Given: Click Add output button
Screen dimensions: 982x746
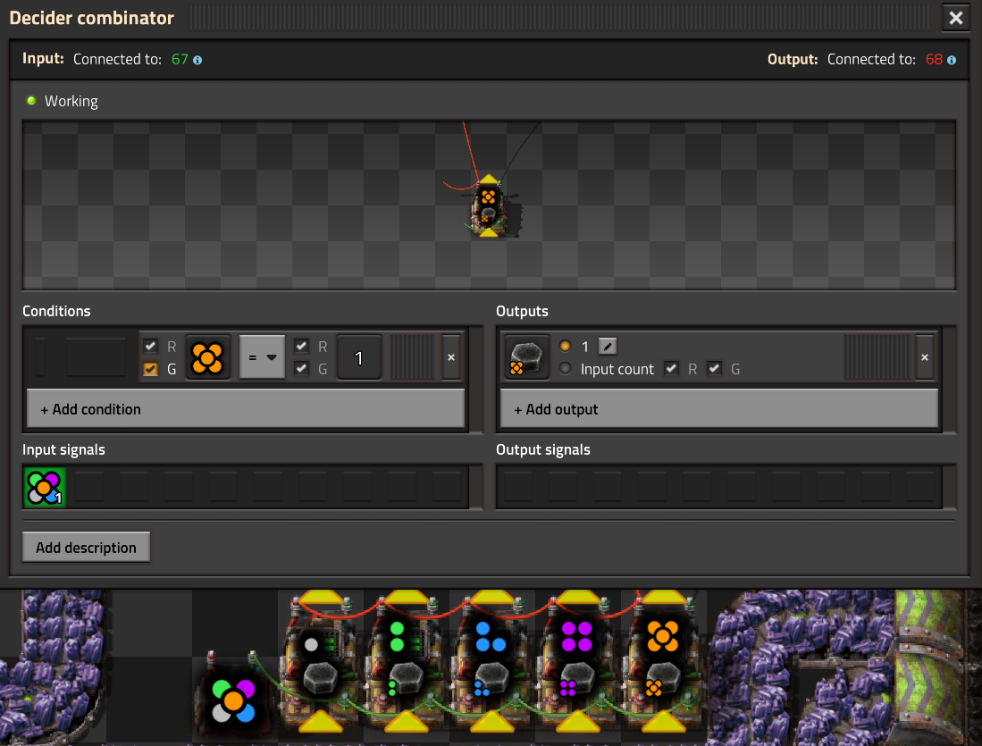Looking at the screenshot, I should tap(719, 409).
